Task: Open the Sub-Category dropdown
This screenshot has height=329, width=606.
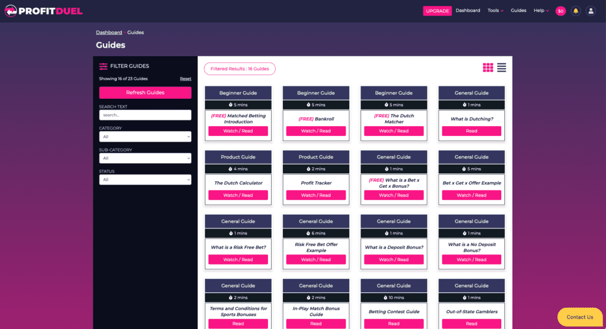Action: click(145, 158)
